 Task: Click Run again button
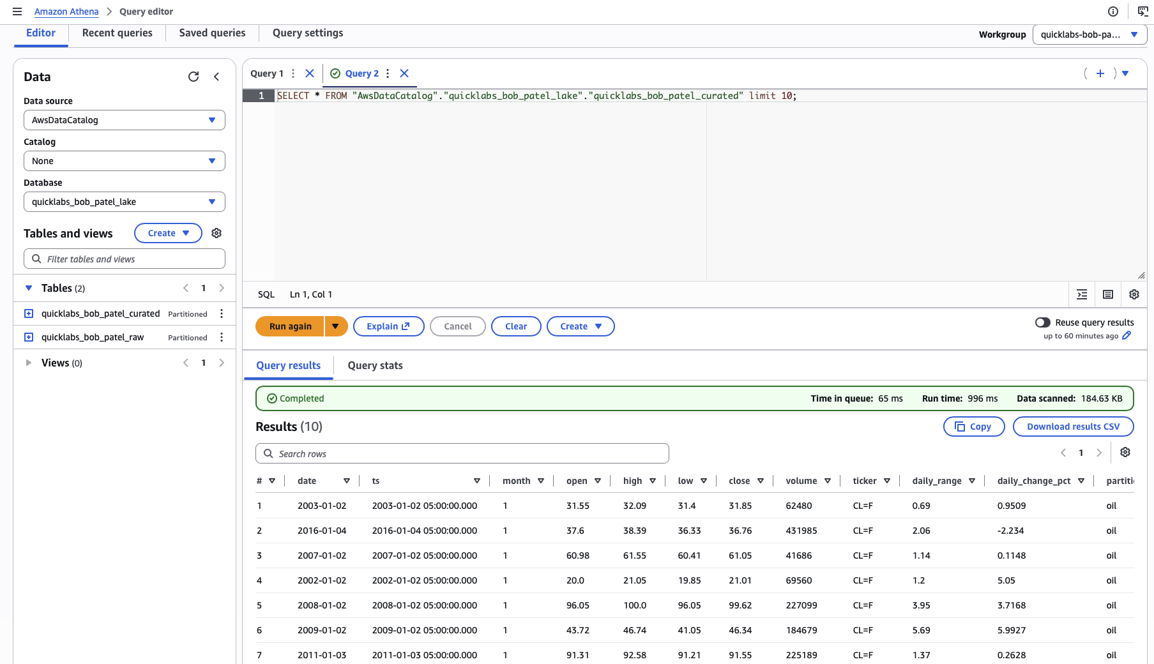coord(290,326)
